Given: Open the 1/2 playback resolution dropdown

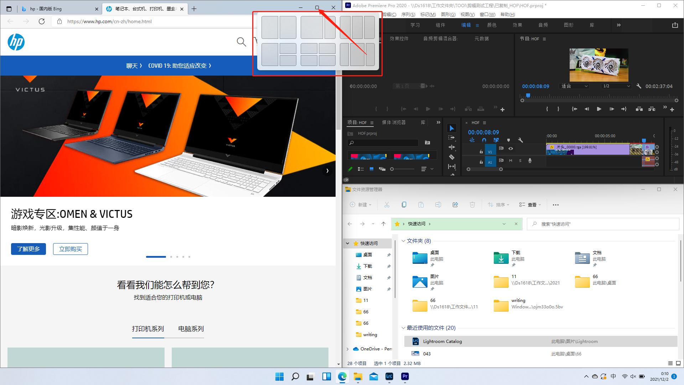Looking at the screenshot, I should tap(616, 86).
